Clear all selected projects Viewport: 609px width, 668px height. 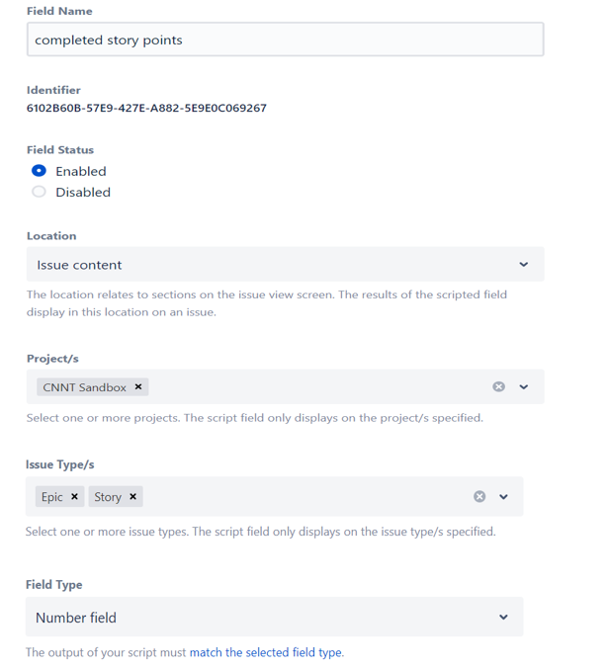[x=498, y=386]
